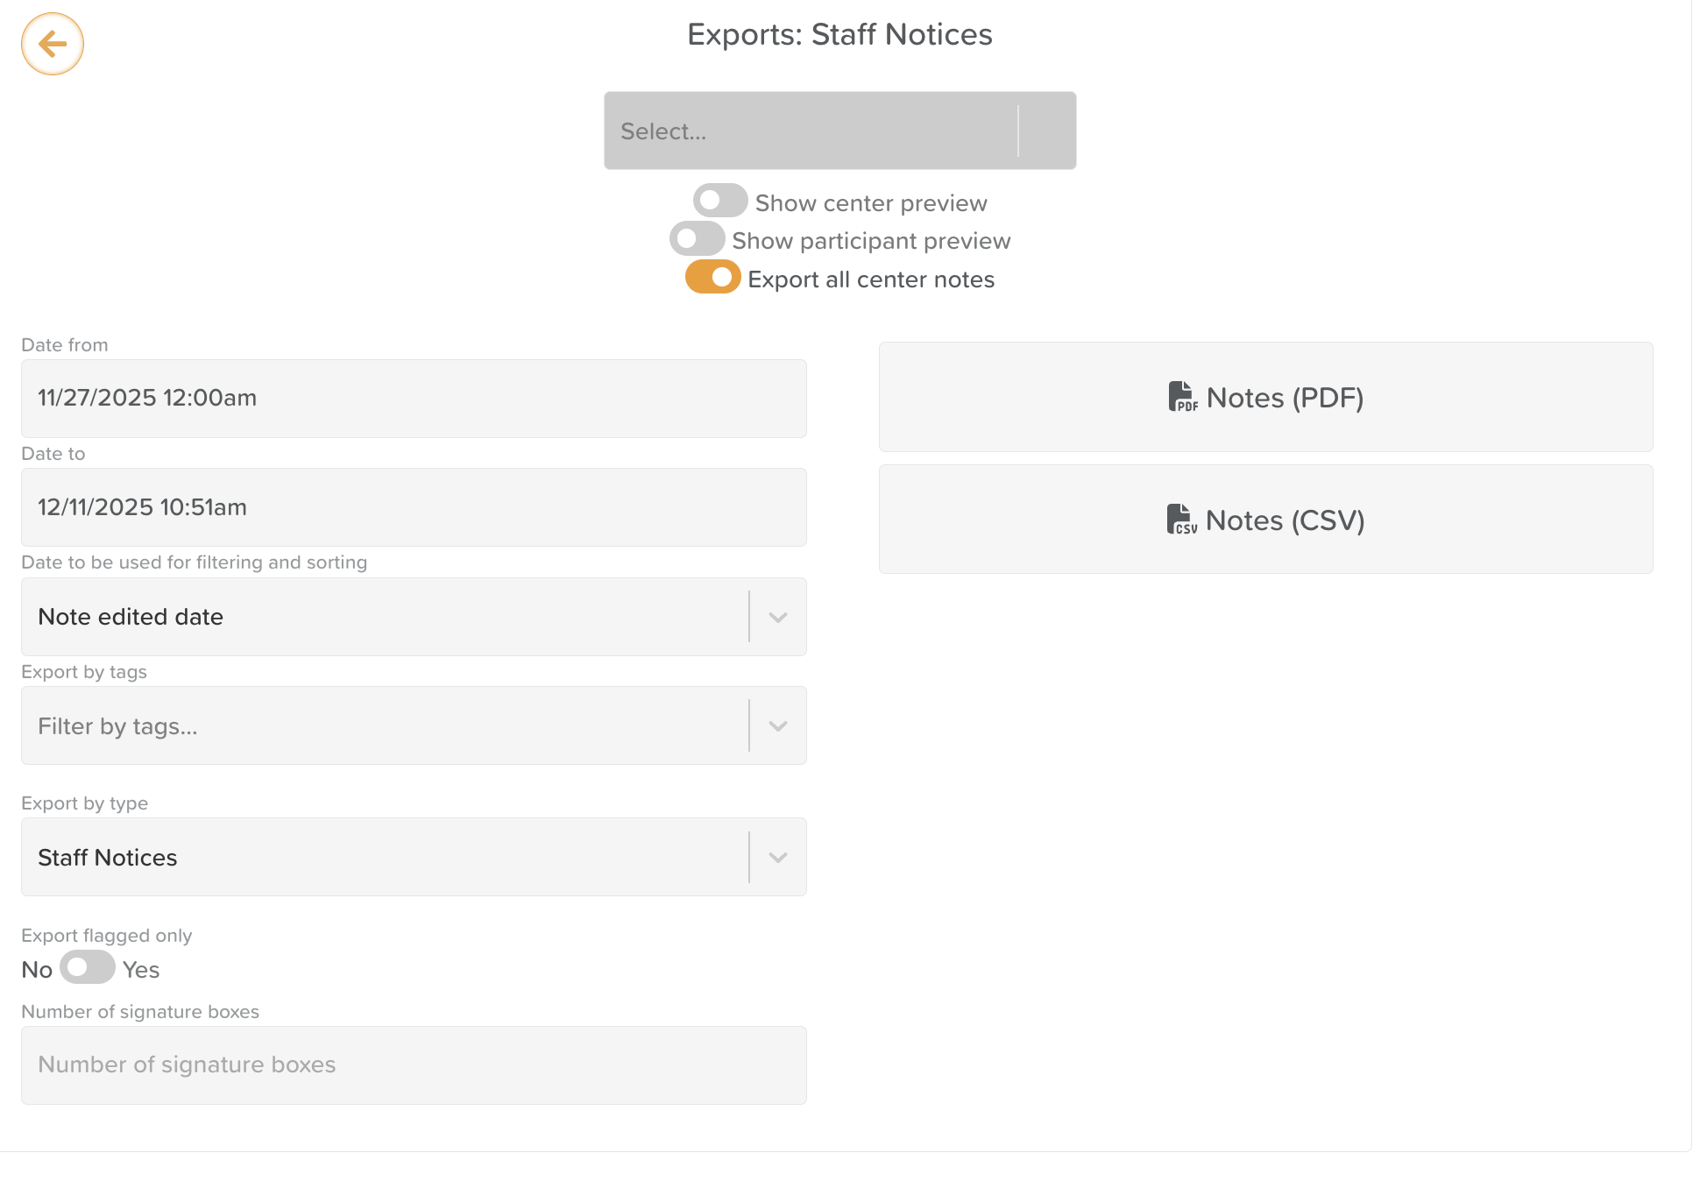Viewport: 1700px width, 1181px height.
Task: Open the Filter by tags chevron
Action: coord(777,726)
